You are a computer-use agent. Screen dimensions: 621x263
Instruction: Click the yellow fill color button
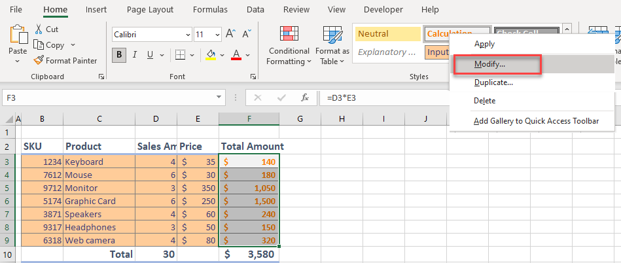pyautogui.click(x=211, y=55)
